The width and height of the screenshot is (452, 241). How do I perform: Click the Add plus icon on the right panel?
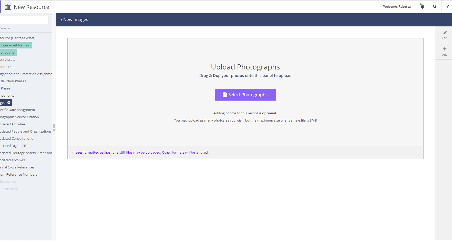pos(445,51)
